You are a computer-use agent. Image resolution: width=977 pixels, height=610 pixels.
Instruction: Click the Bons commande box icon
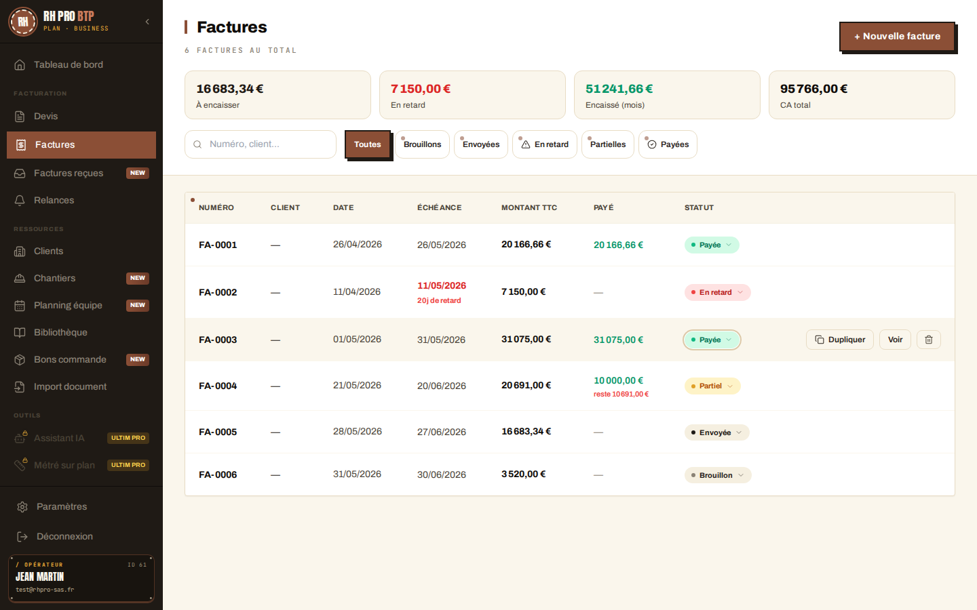click(x=20, y=360)
